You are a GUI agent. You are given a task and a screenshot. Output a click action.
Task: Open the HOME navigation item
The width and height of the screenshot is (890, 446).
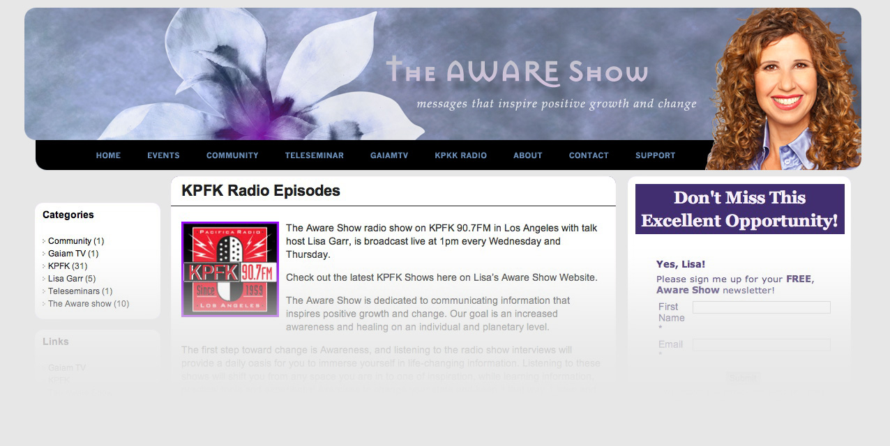click(x=108, y=155)
